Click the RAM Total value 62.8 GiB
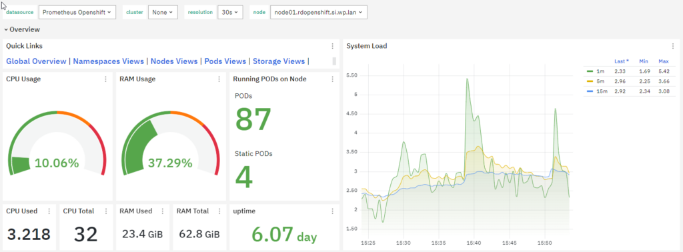Image resolution: width=683 pixels, height=252 pixels. [x=199, y=234]
